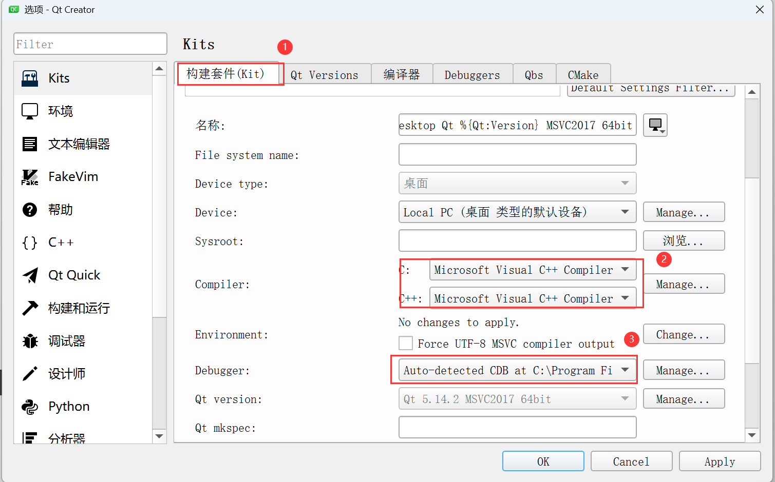Open 分析器 analyzer icon

30,437
